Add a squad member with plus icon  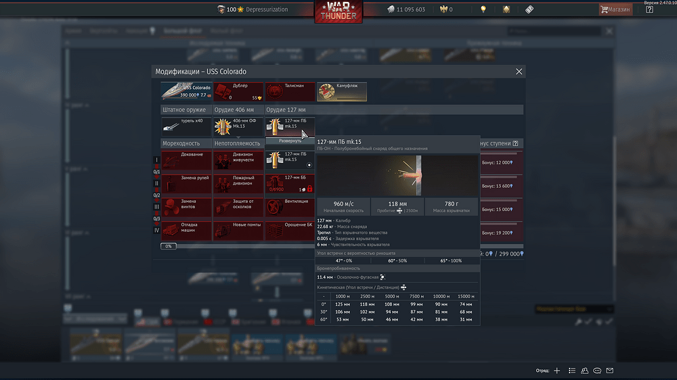point(557,371)
